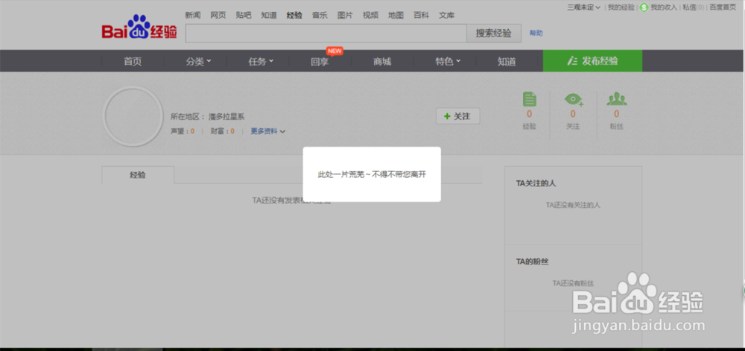Click the 关注 eye icon in stats
745x351 pixels.
point(574,99)
